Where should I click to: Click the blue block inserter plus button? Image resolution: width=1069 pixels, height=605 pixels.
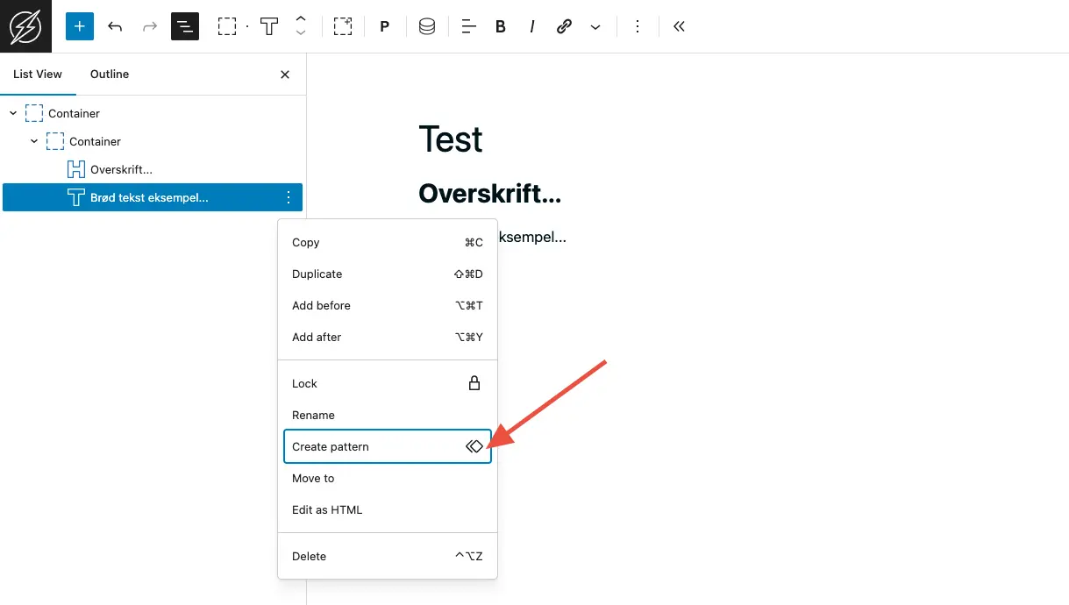tap(79, 26)
